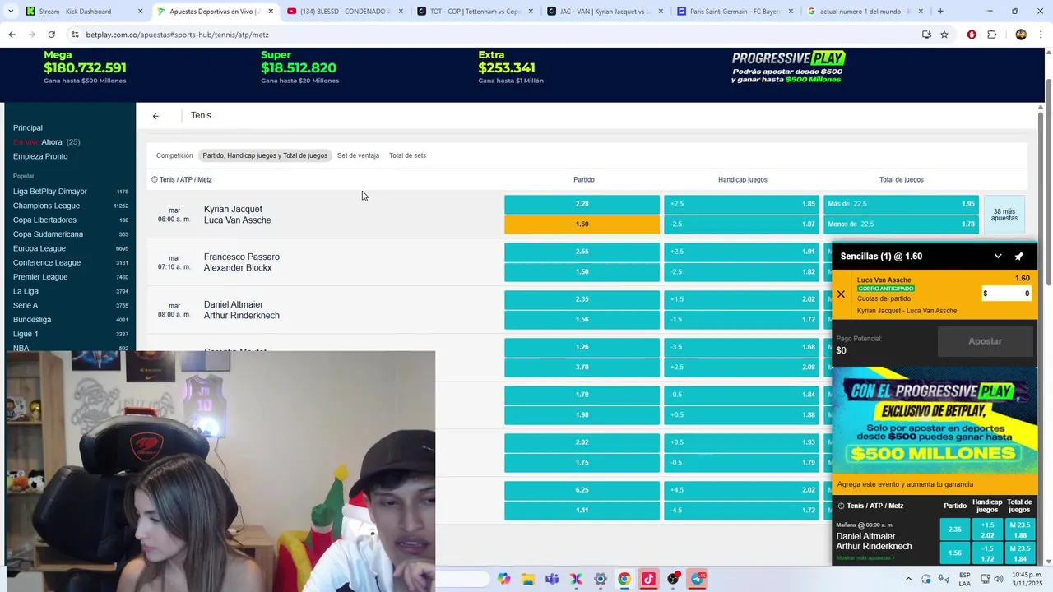Open 38 más apuestas for Jacquet match
This screenshot has width=1053, height=592.
pos(1004,215)
